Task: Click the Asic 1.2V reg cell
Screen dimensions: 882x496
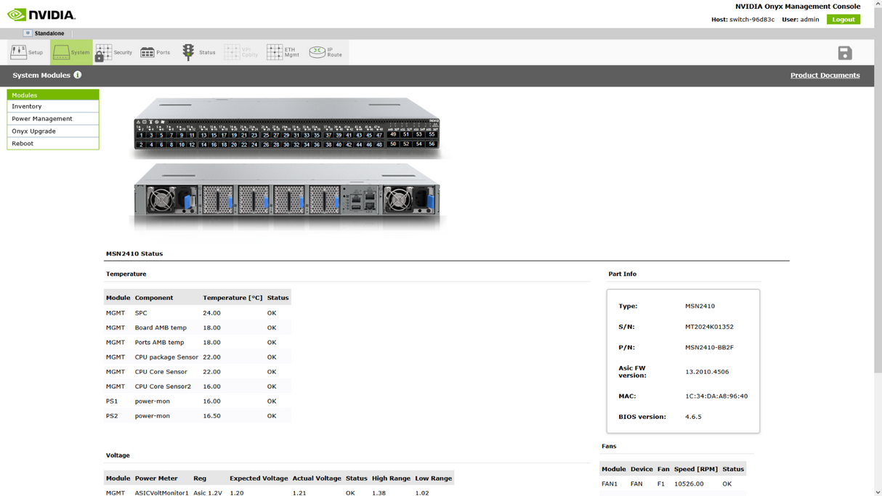Action: (208, 493)
